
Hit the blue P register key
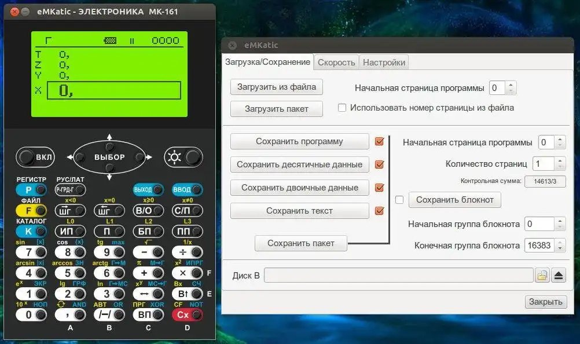pyautogui.click(x=31, y=190)
